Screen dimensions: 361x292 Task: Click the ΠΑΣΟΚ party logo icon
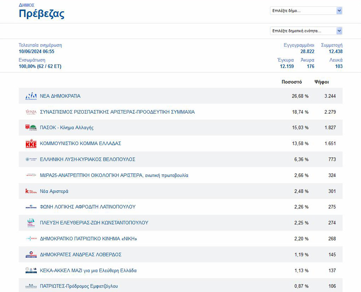[x=31, y=128]
